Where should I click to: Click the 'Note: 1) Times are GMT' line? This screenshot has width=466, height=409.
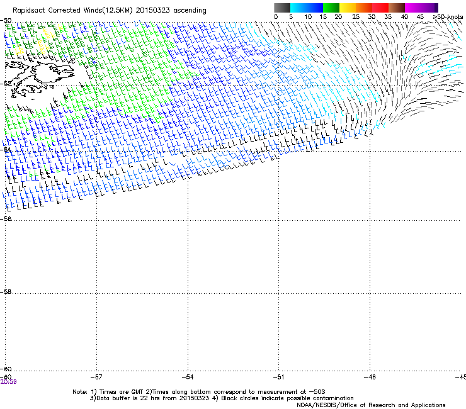coord(199,392)
